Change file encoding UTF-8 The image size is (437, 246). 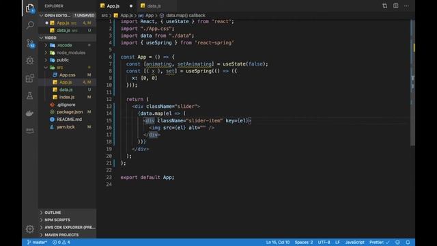[324, 242]
